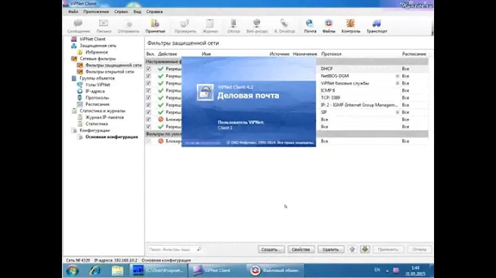Open the Контроль toolbar icon
Screen dimensions: 496x278
click(x=351, y=26)
